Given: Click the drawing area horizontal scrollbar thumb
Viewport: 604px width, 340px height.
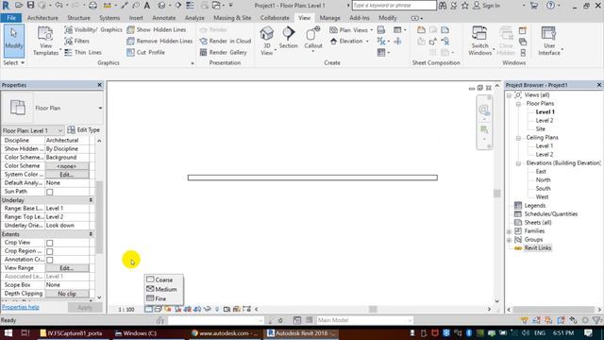Looking at the screenshot, I should tap(373, 309).
